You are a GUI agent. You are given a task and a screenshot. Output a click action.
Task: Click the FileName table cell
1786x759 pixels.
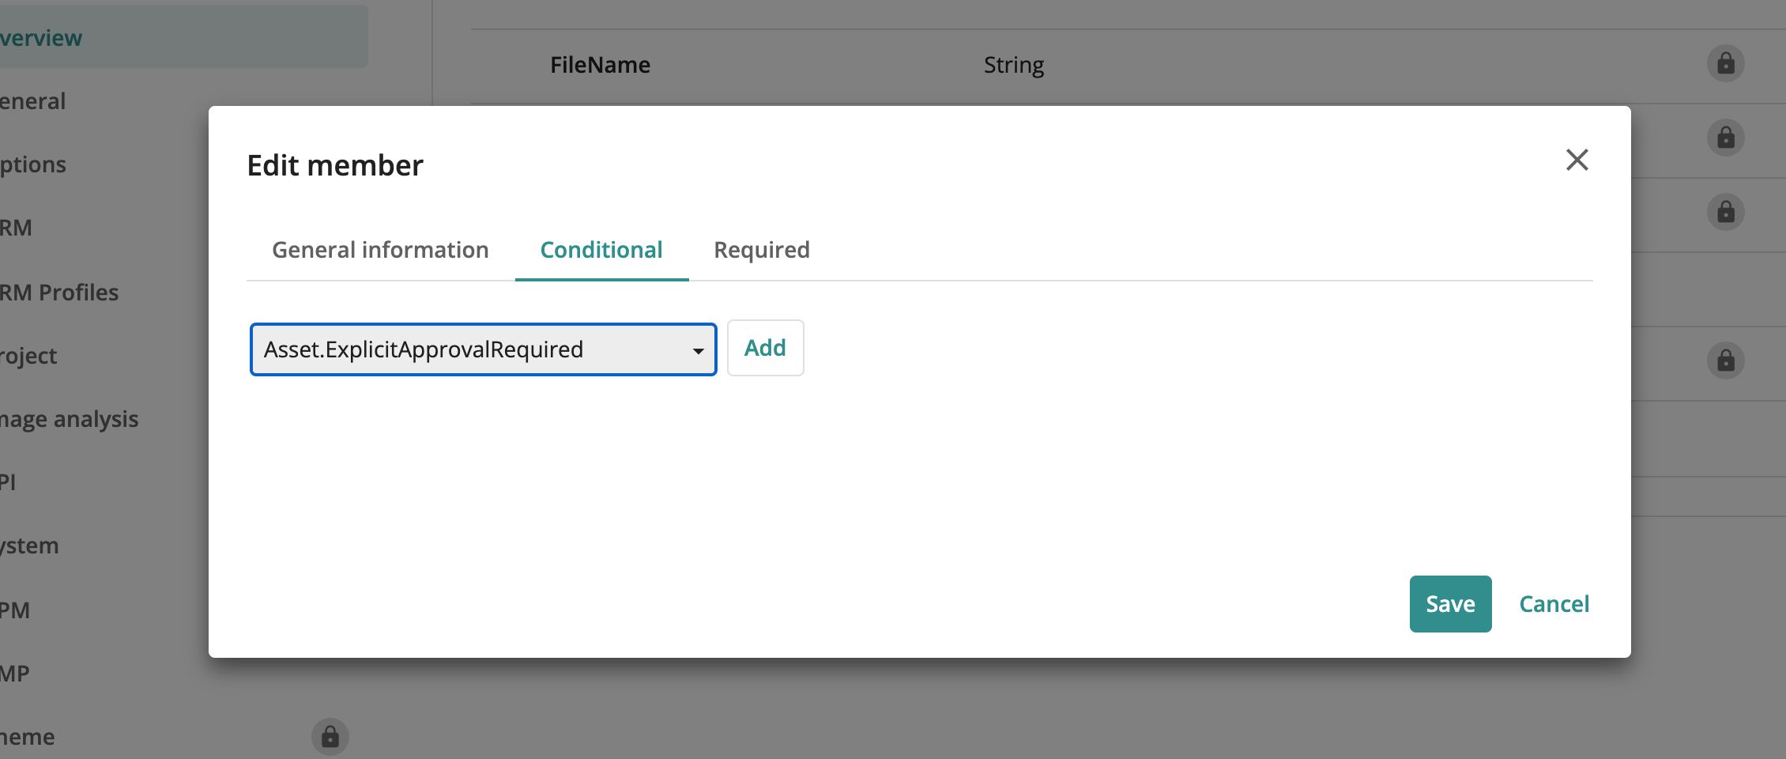[x=600, y=65]
